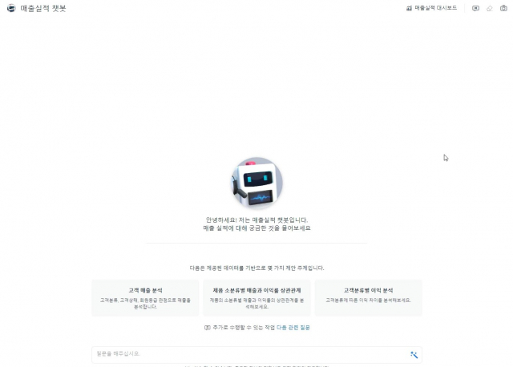Select the 고객 매출 분석 suggestion card
The height and width of the screenshot is (367, 513).
145,298
